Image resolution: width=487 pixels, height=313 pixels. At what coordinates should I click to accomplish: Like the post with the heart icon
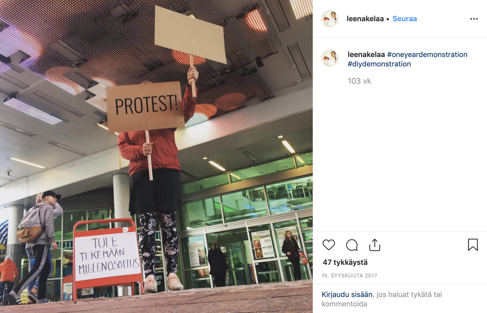[x=329, y=245]
